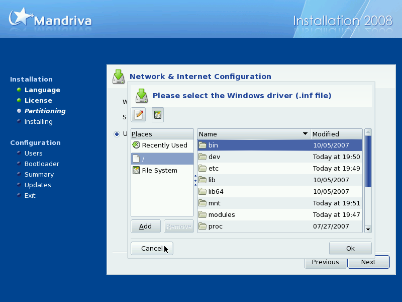Screen dimensions: 402x302
Task: Click the Network Configuration title download icon
Action: tap(119, 77)
